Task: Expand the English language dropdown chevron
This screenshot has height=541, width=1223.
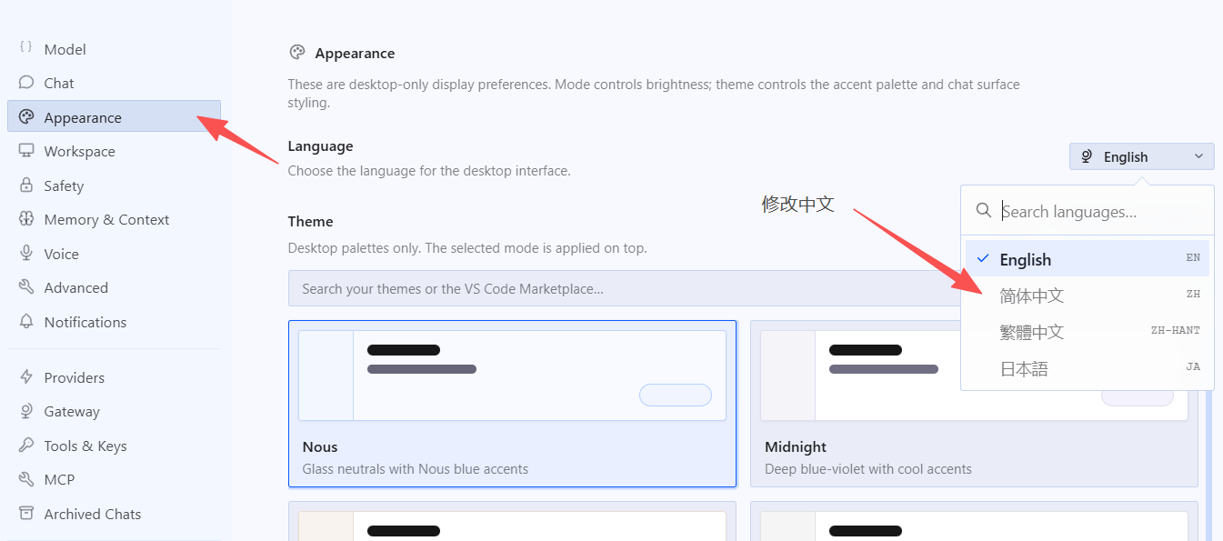Action: click(1198, 156)
